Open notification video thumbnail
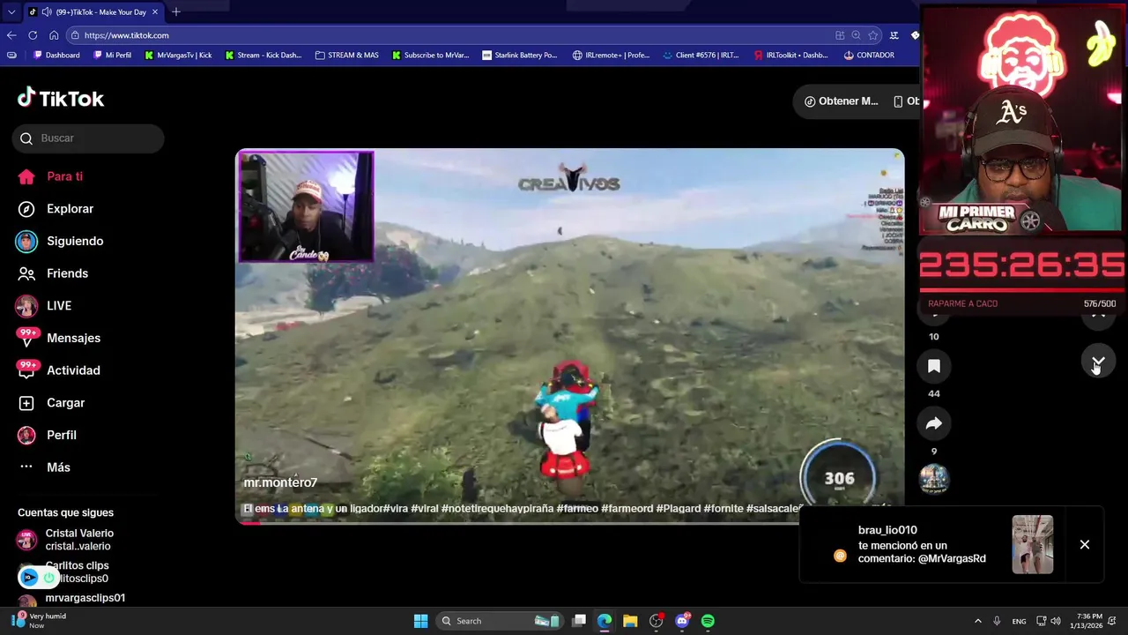Screen dimensions: 1128x635 pos(1033,544)
